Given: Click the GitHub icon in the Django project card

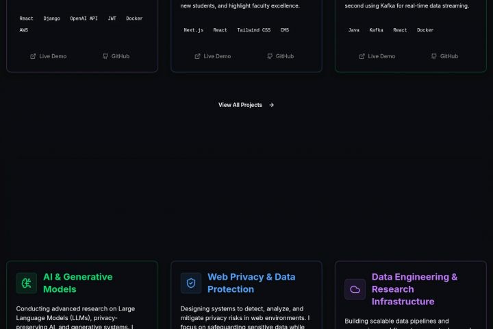Looking at the screenshot, I should [x=105, y=56].
